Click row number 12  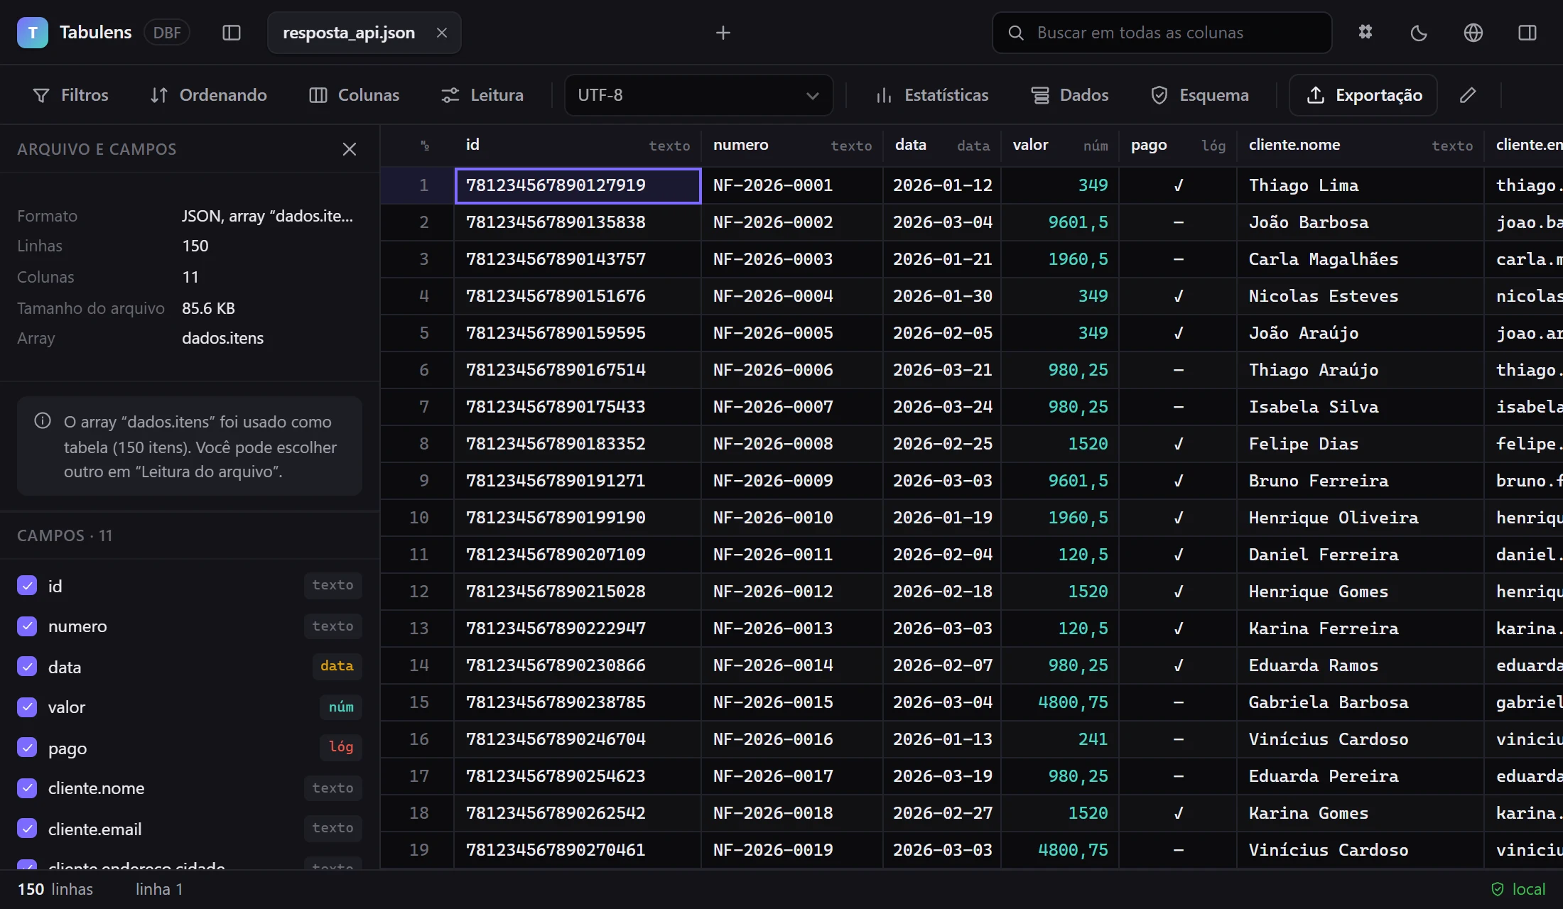click(x=418, y=592)
